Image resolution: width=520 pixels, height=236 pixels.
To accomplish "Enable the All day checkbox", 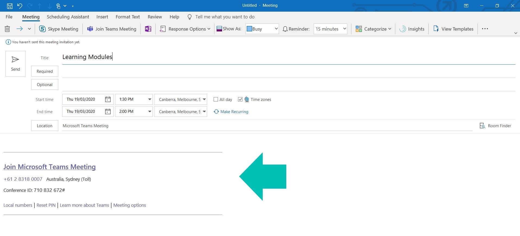I will coord(216,99).
